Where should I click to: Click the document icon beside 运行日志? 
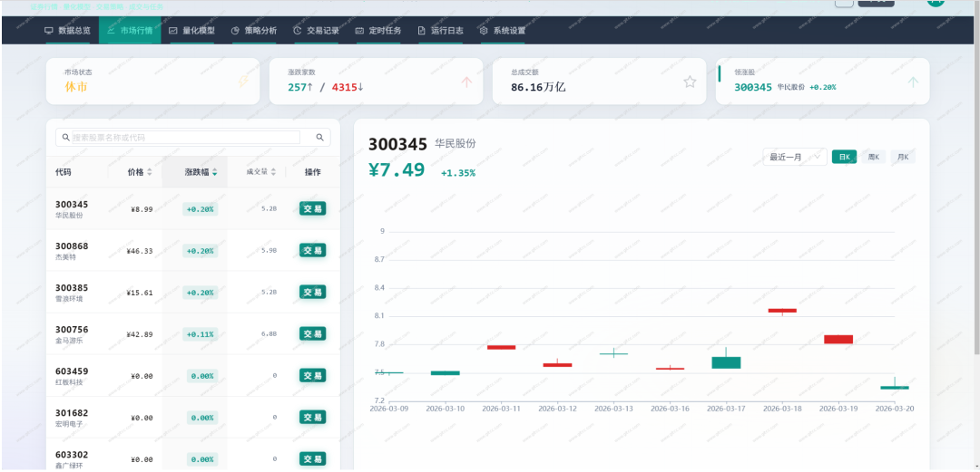421,30
